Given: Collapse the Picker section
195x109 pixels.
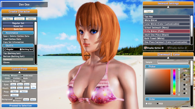Looking at the screenshot, I should tap(147, 66).
